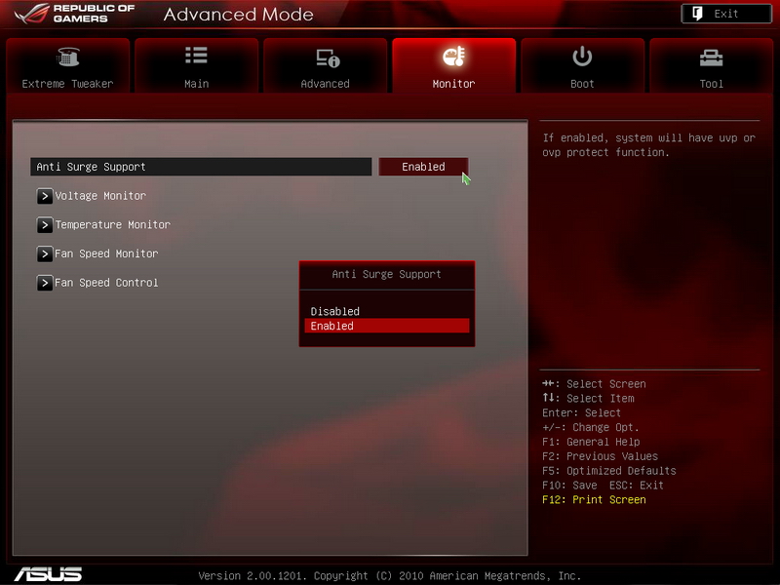Open the Temperature Monitor submenu text

112,225
